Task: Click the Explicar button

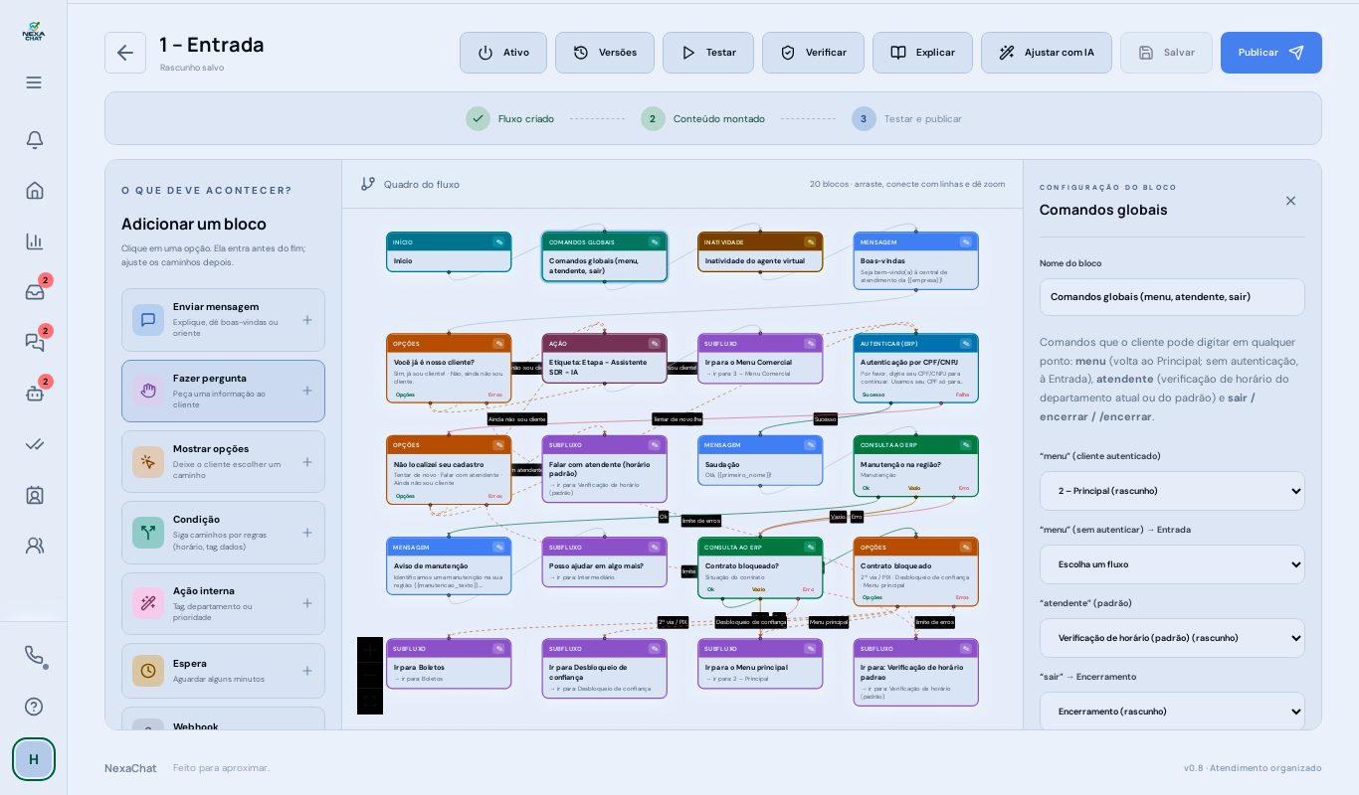Action: [x=922, y=53]
